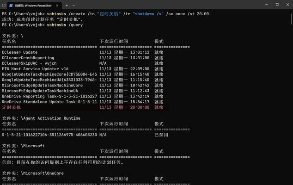Click the 22:09:00 run time value
This screenshot has height=185, width=293.
point(140,69)
